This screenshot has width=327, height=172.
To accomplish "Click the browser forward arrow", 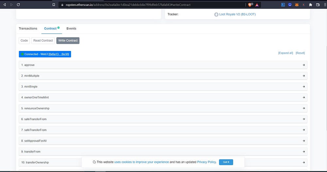I will pos(11,5).
